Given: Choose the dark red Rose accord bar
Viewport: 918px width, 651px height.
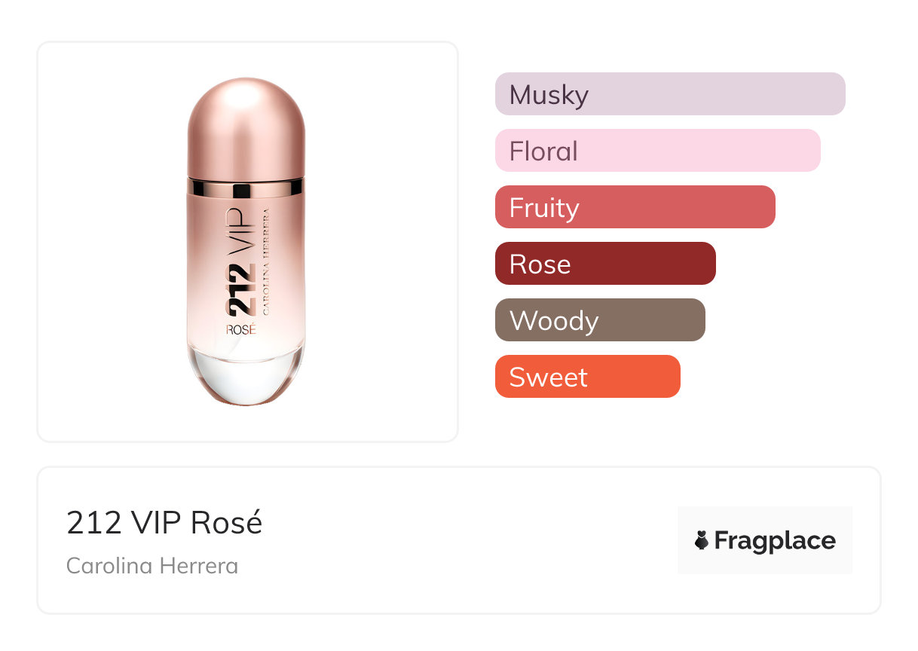Looking at the screenshot, I should tap(604, 264).
